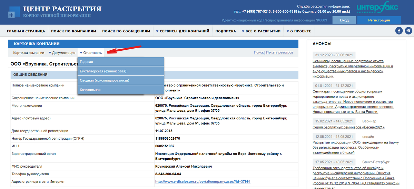
Task: Click the Вход button
Action: (344, 20)
